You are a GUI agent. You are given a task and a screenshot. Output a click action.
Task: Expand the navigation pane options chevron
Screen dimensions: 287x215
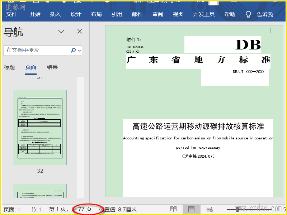click(61, 31)
